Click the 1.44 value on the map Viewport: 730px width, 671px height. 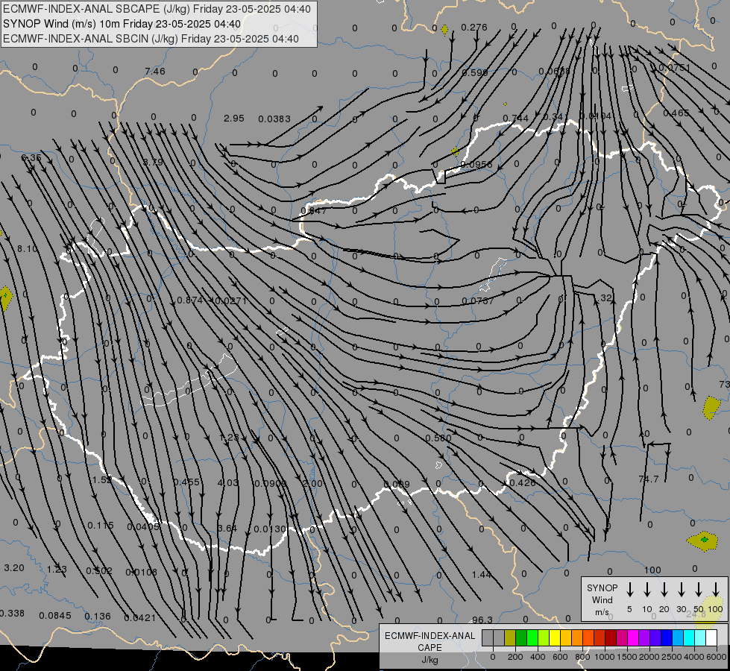[482, 575]
